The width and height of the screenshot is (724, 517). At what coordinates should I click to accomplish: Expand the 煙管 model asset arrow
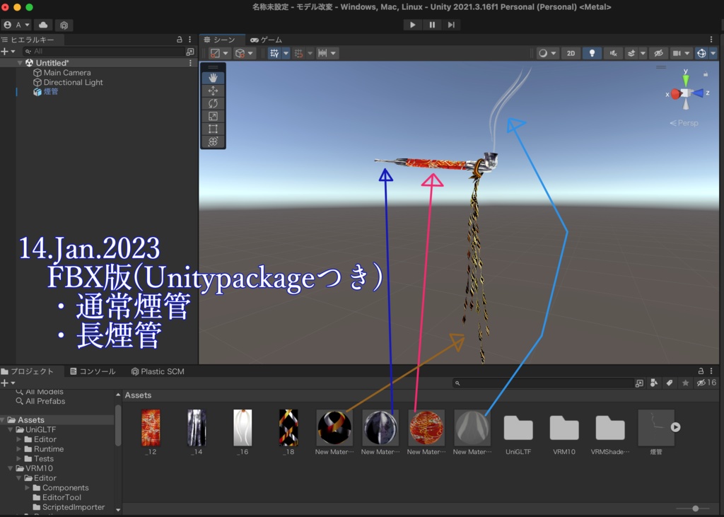point(675,427)
